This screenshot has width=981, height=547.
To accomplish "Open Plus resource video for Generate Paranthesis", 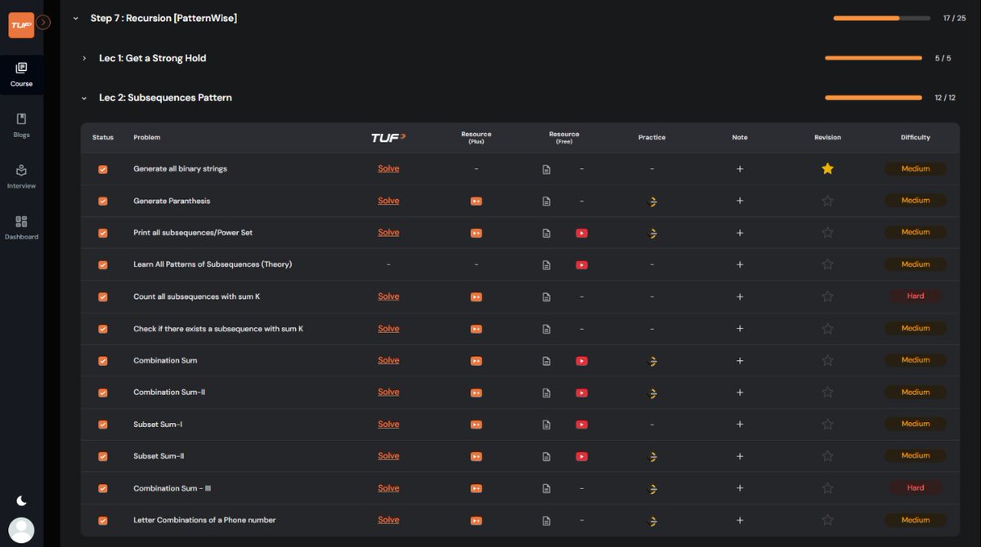I will click(476, 201).
